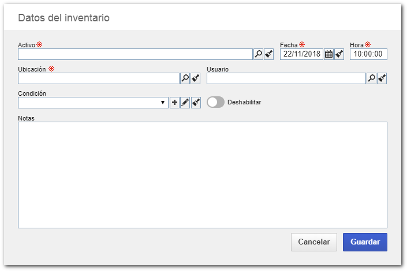Focus the Usuario text field
The height and width of the screenshot is (271, 407).
pos(286,78)
